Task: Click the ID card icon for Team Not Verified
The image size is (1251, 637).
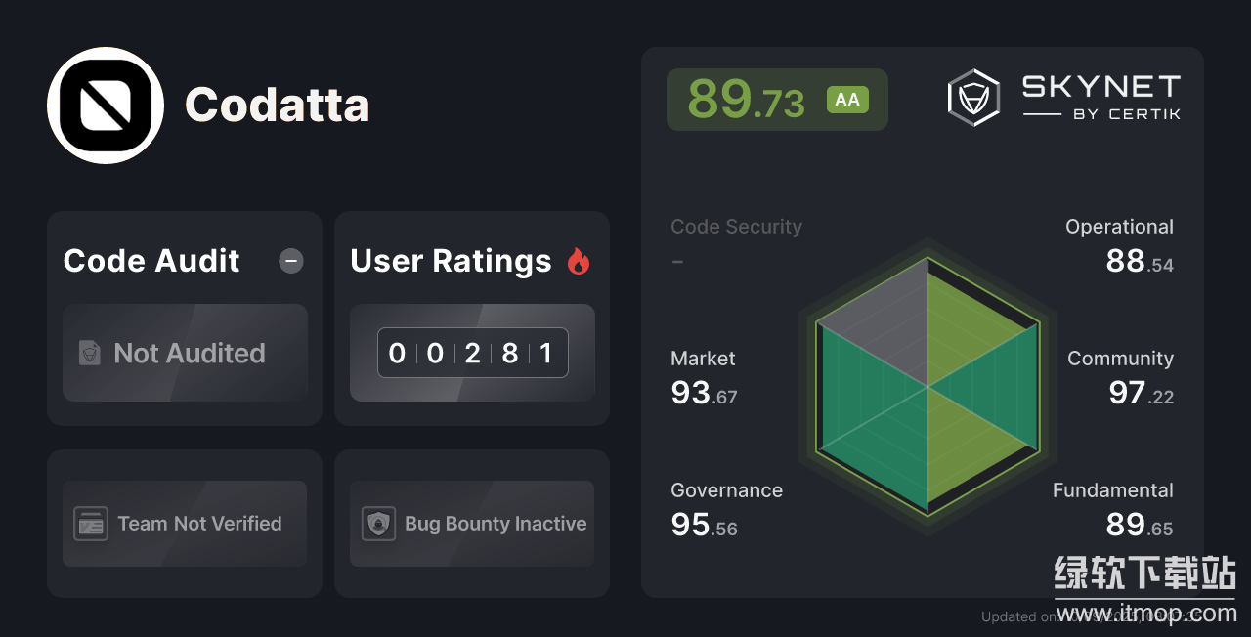Action: point(91,524)
